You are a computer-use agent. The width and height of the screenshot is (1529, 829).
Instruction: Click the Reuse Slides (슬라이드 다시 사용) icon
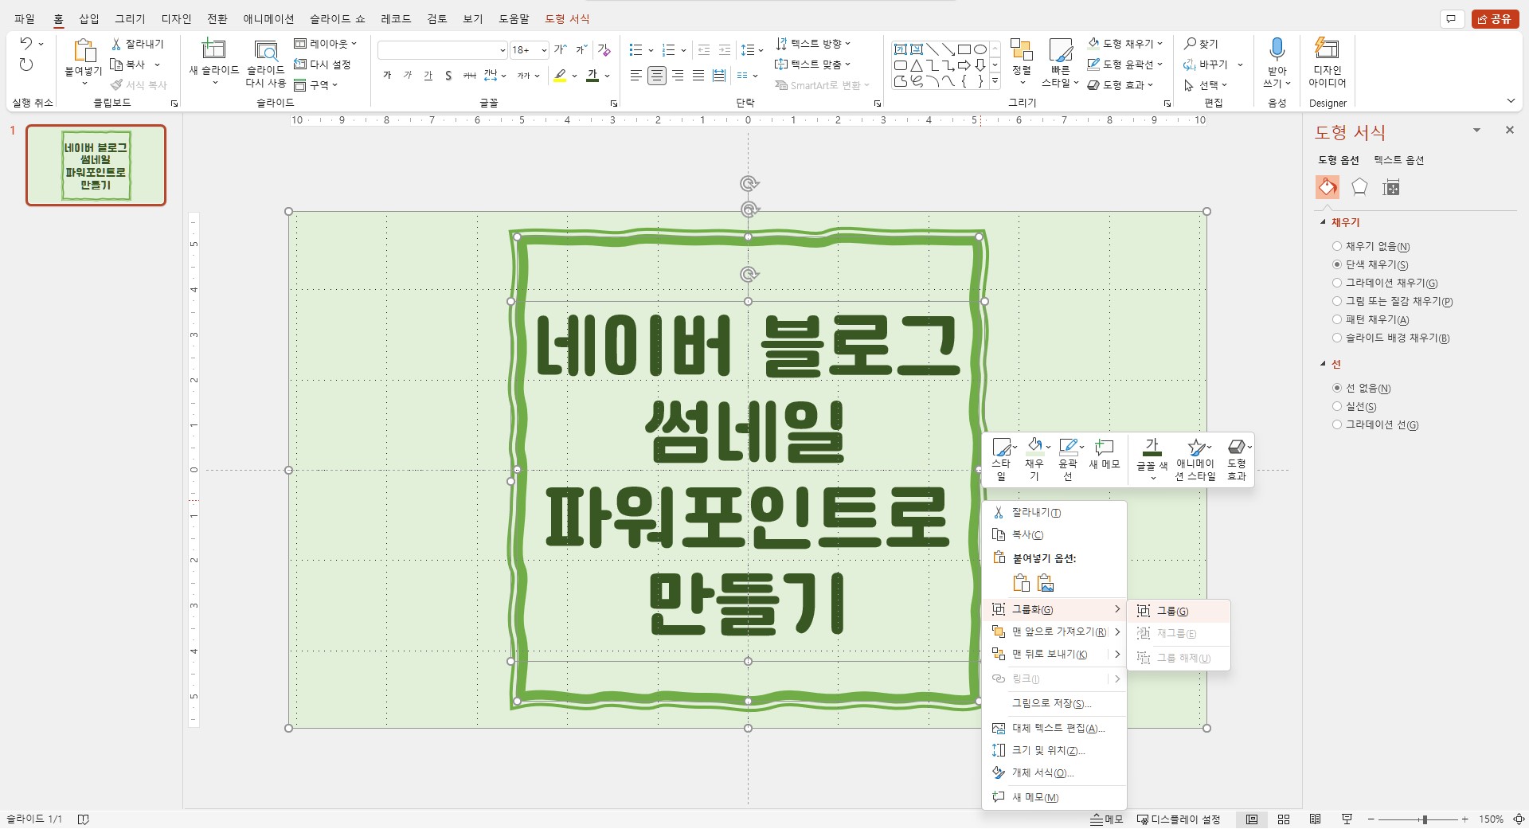(265, 50)
